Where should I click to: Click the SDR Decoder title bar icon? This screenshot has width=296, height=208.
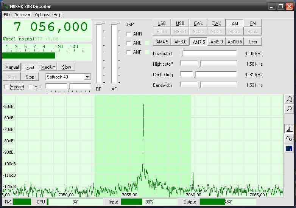pyautogui.click(x=5, y=6)
